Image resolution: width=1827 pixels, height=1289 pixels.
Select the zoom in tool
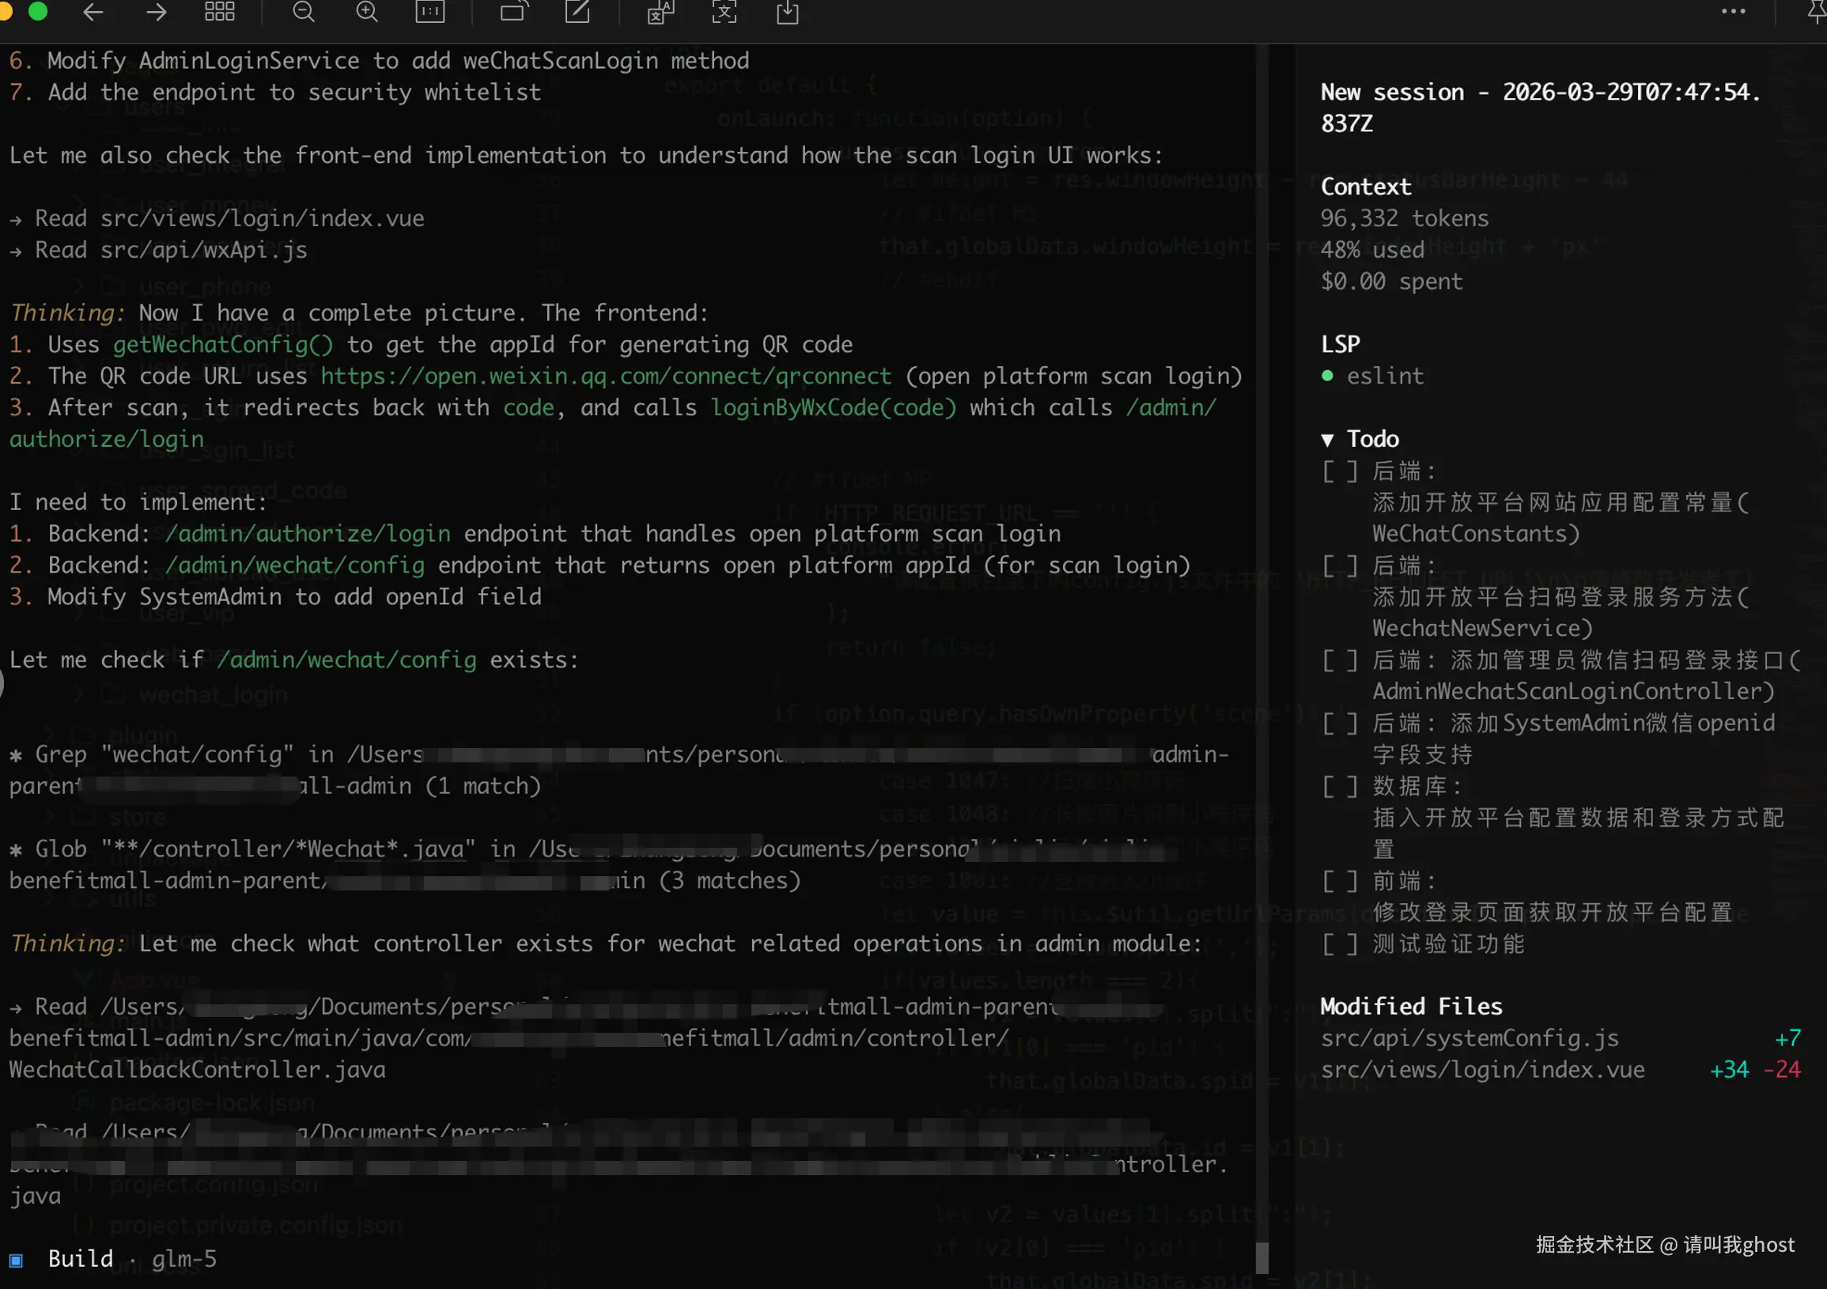[366, 13]
